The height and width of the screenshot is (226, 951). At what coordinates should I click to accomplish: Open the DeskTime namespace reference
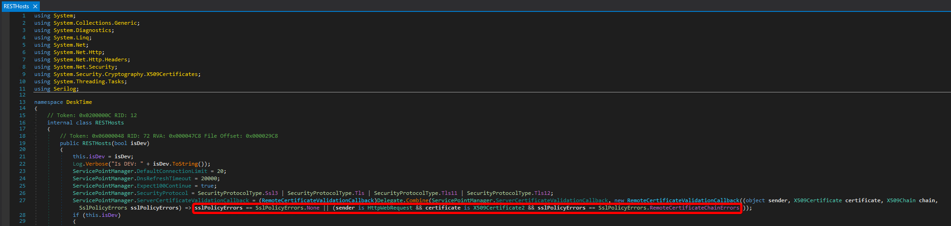coord(79,102)
